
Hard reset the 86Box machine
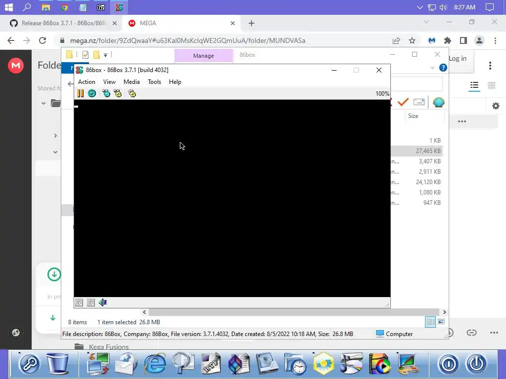[92, 93]
